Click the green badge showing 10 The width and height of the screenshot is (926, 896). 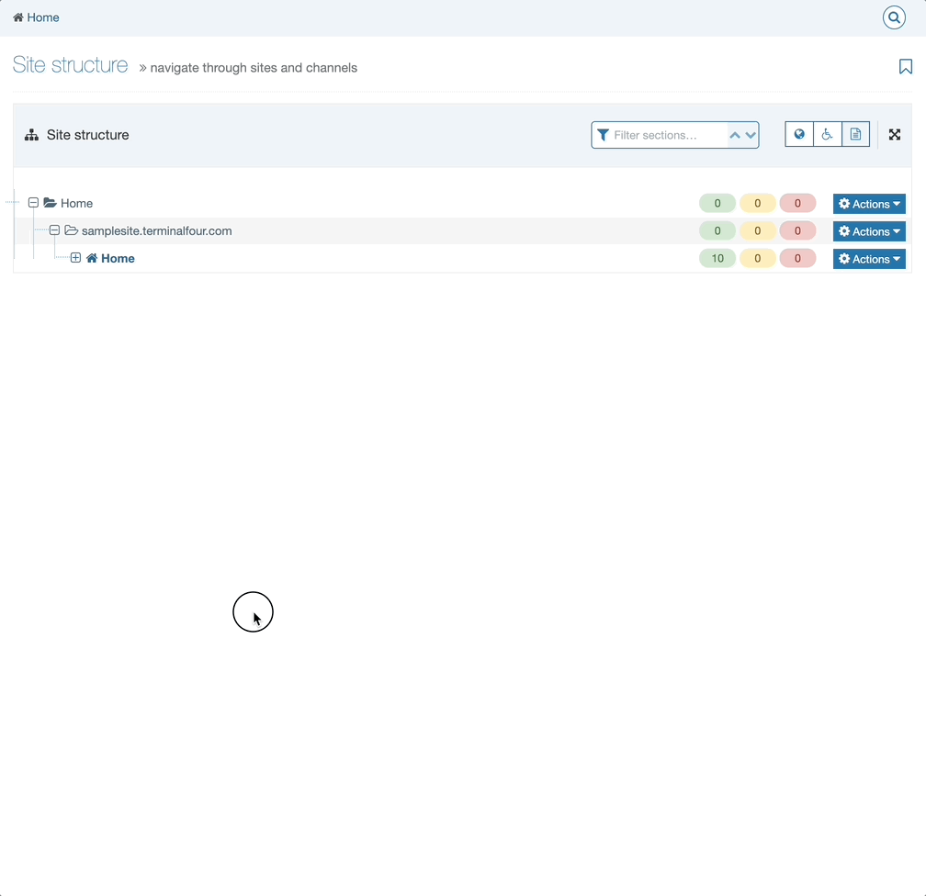coord(717,258)
